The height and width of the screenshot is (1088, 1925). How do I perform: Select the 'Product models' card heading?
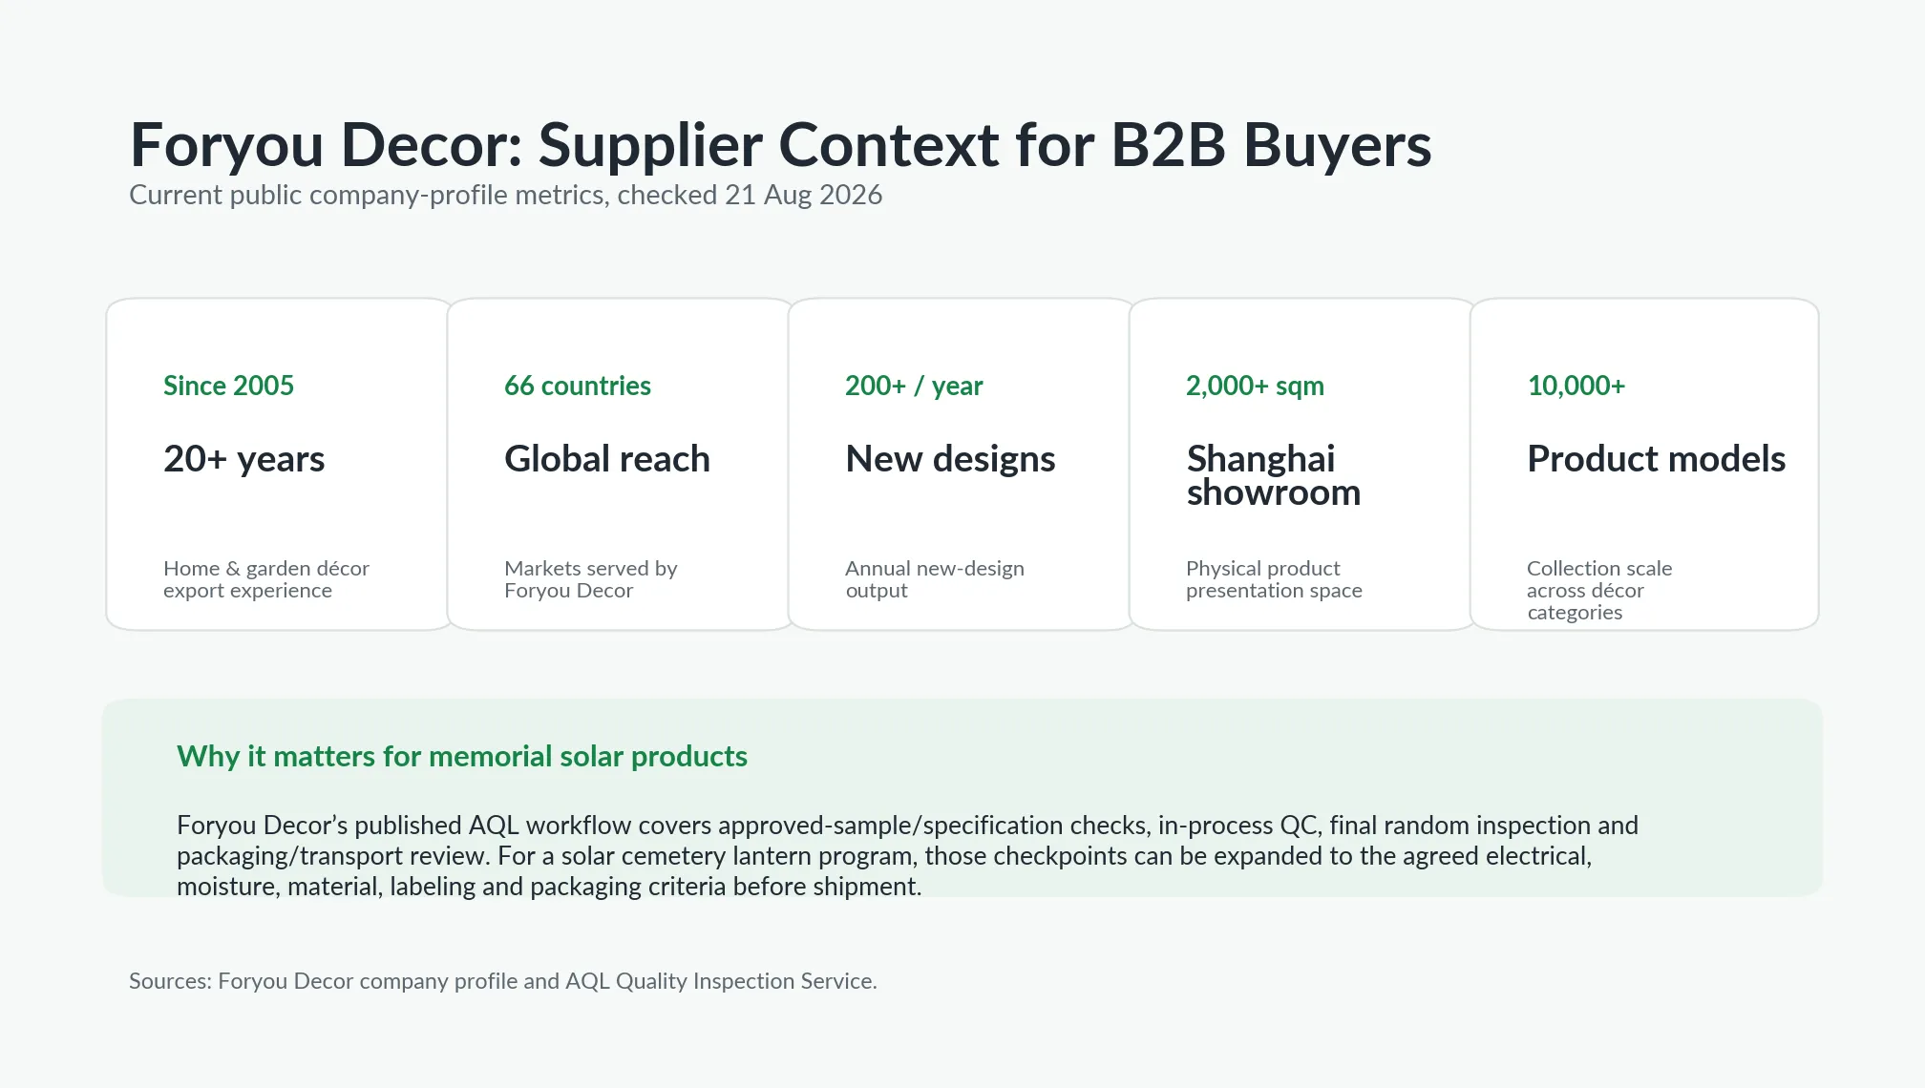point(1656,459)
